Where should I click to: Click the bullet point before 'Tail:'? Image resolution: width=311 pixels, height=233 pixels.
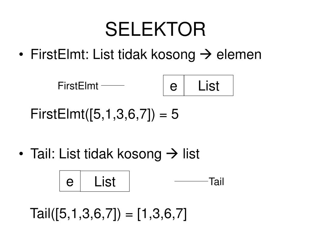21,154
